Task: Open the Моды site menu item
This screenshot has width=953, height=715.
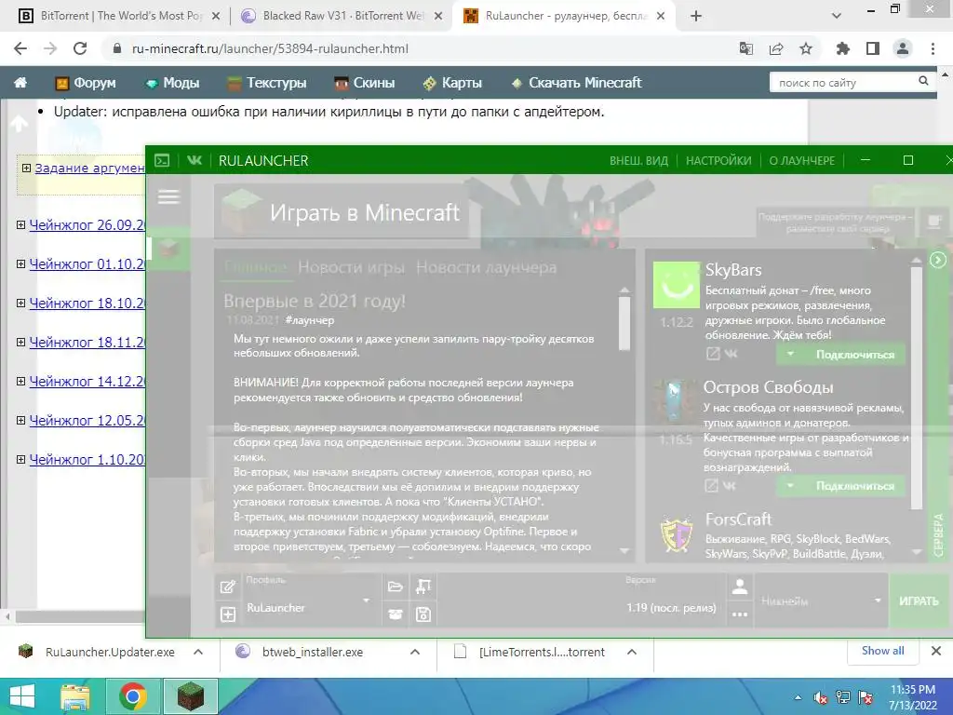Action: pyautogui.click(x=172, y=83)
